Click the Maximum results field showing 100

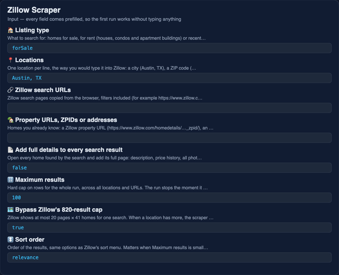(169, 197)
